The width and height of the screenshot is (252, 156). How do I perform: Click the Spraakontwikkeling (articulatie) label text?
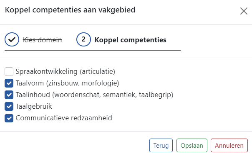pos(66,71)
